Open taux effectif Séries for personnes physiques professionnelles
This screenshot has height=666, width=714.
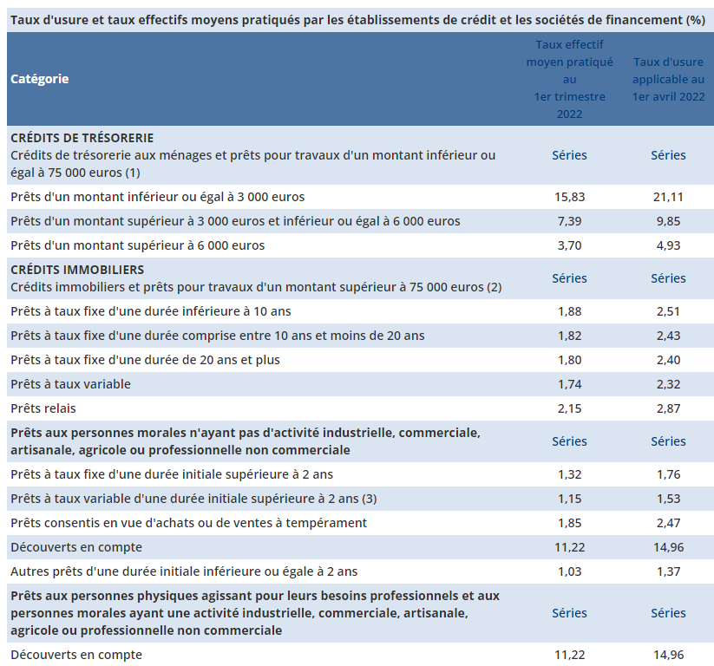569,613
